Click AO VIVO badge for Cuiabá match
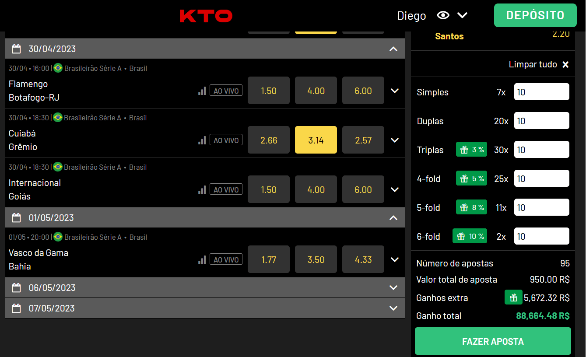586x357 pixels. click(x=226, y=140)
